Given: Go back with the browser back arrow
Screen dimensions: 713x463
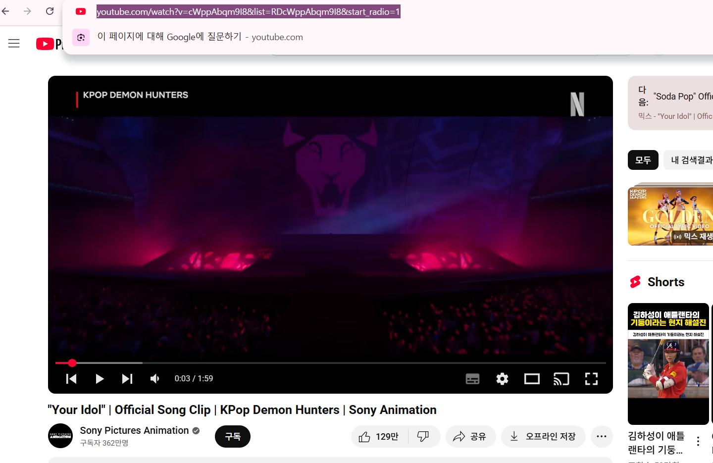Looking at the screenshot, I should [5, 11].
